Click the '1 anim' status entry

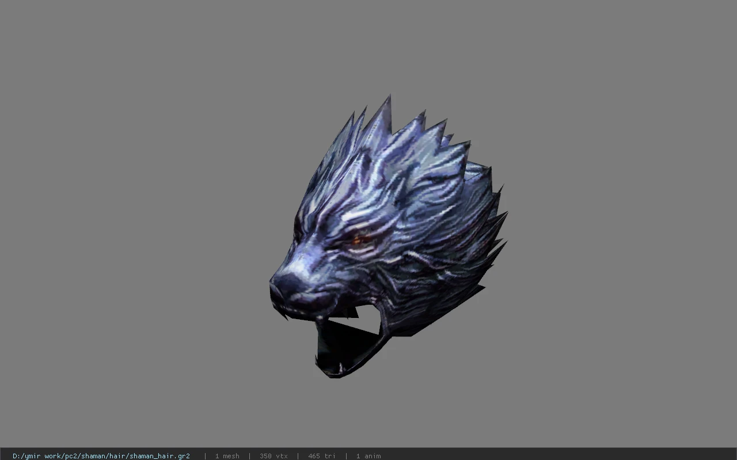tap(368, 456)
